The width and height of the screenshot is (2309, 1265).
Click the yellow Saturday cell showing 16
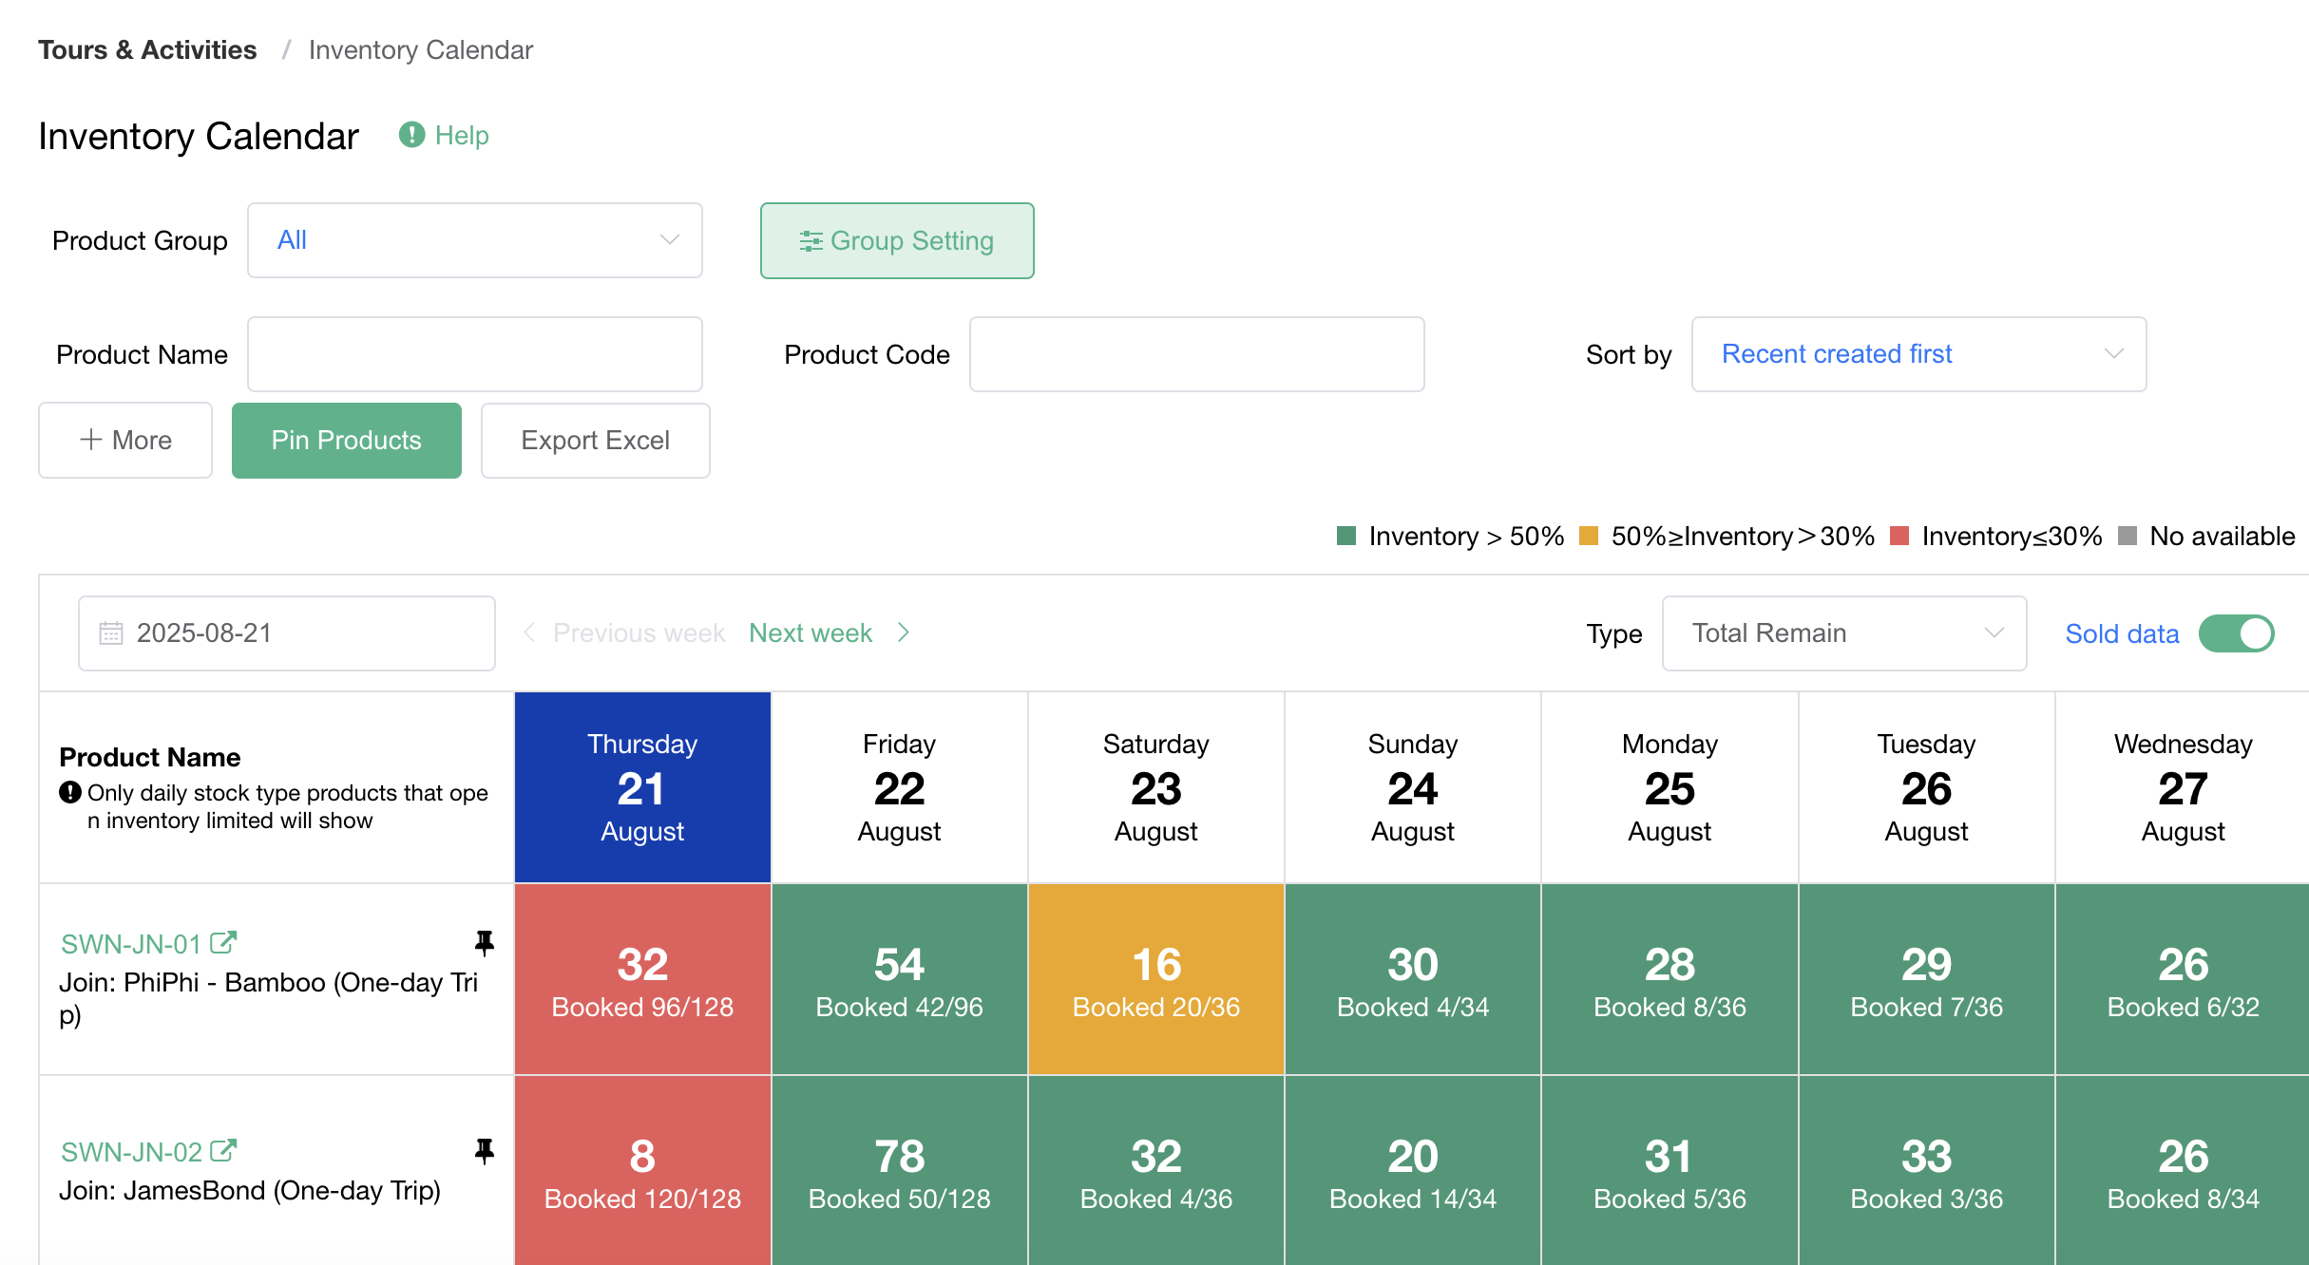[x=1155, y=979]
